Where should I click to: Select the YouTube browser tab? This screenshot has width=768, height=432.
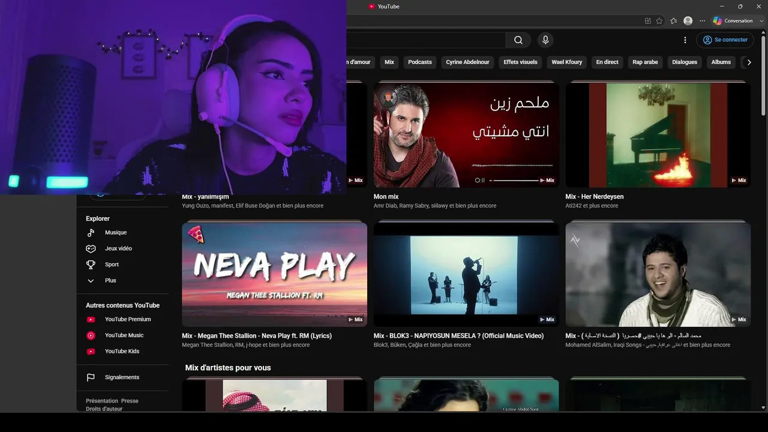point(384,7)
